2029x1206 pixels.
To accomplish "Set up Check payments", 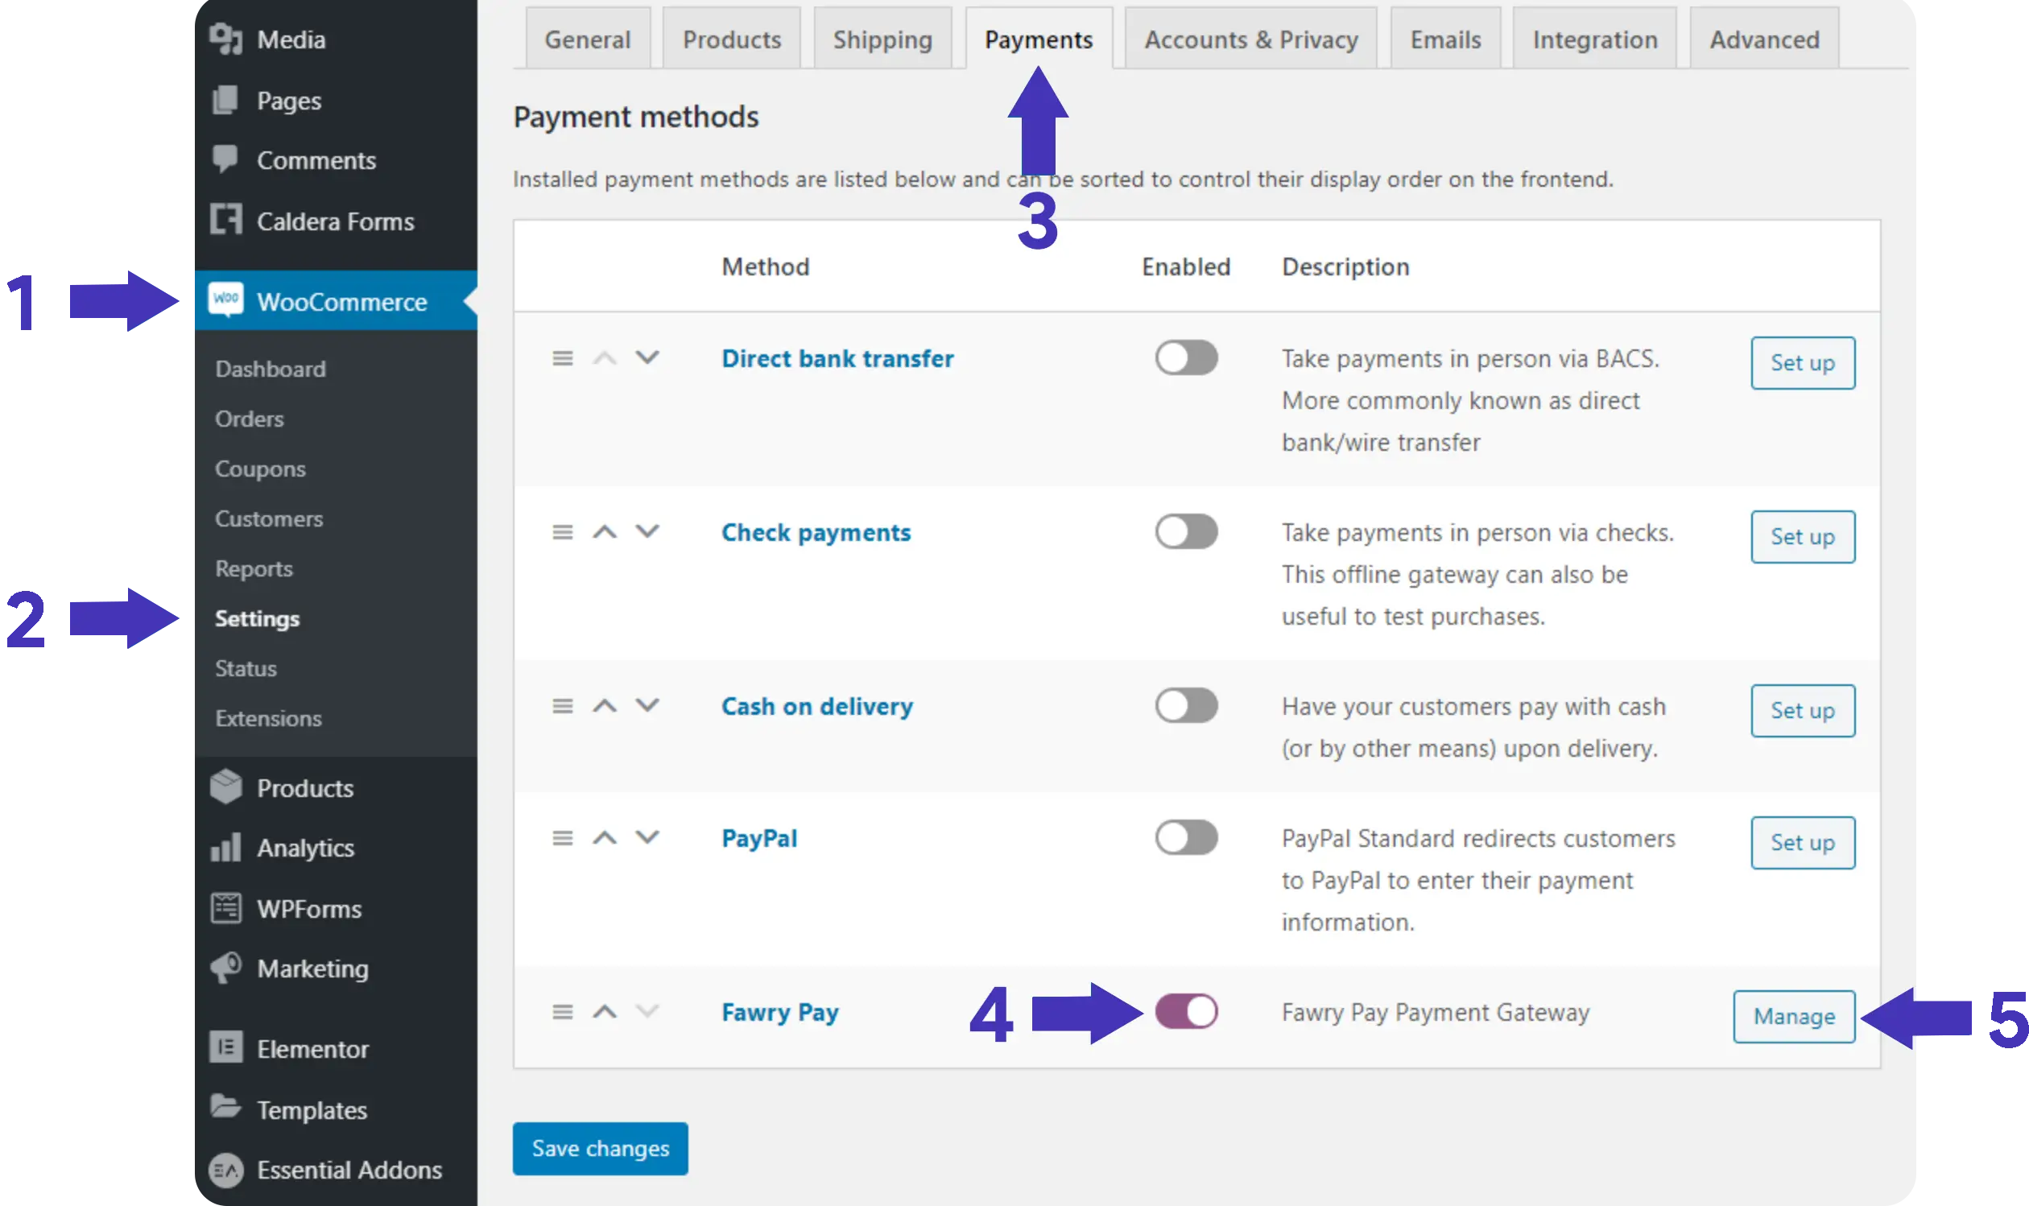I will pyautogui.click(x=1802, y=536).
